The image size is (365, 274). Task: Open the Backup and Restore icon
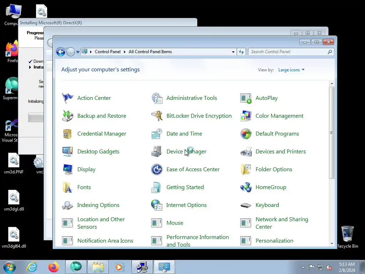click(x=67, y=116)
